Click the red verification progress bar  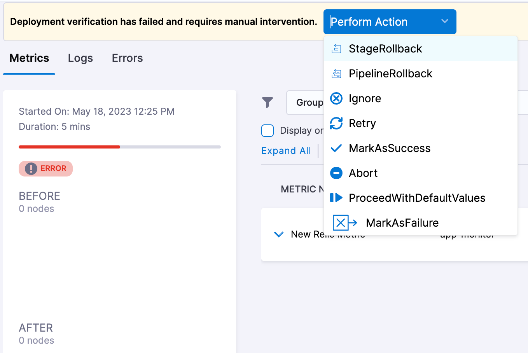pos(69,147)
